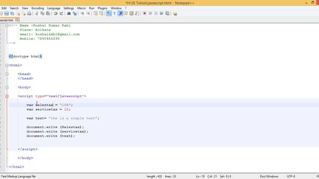Toggle synchronized horizontal scrolling
Screen dimensions: 319x179
[x=101, y=13]
